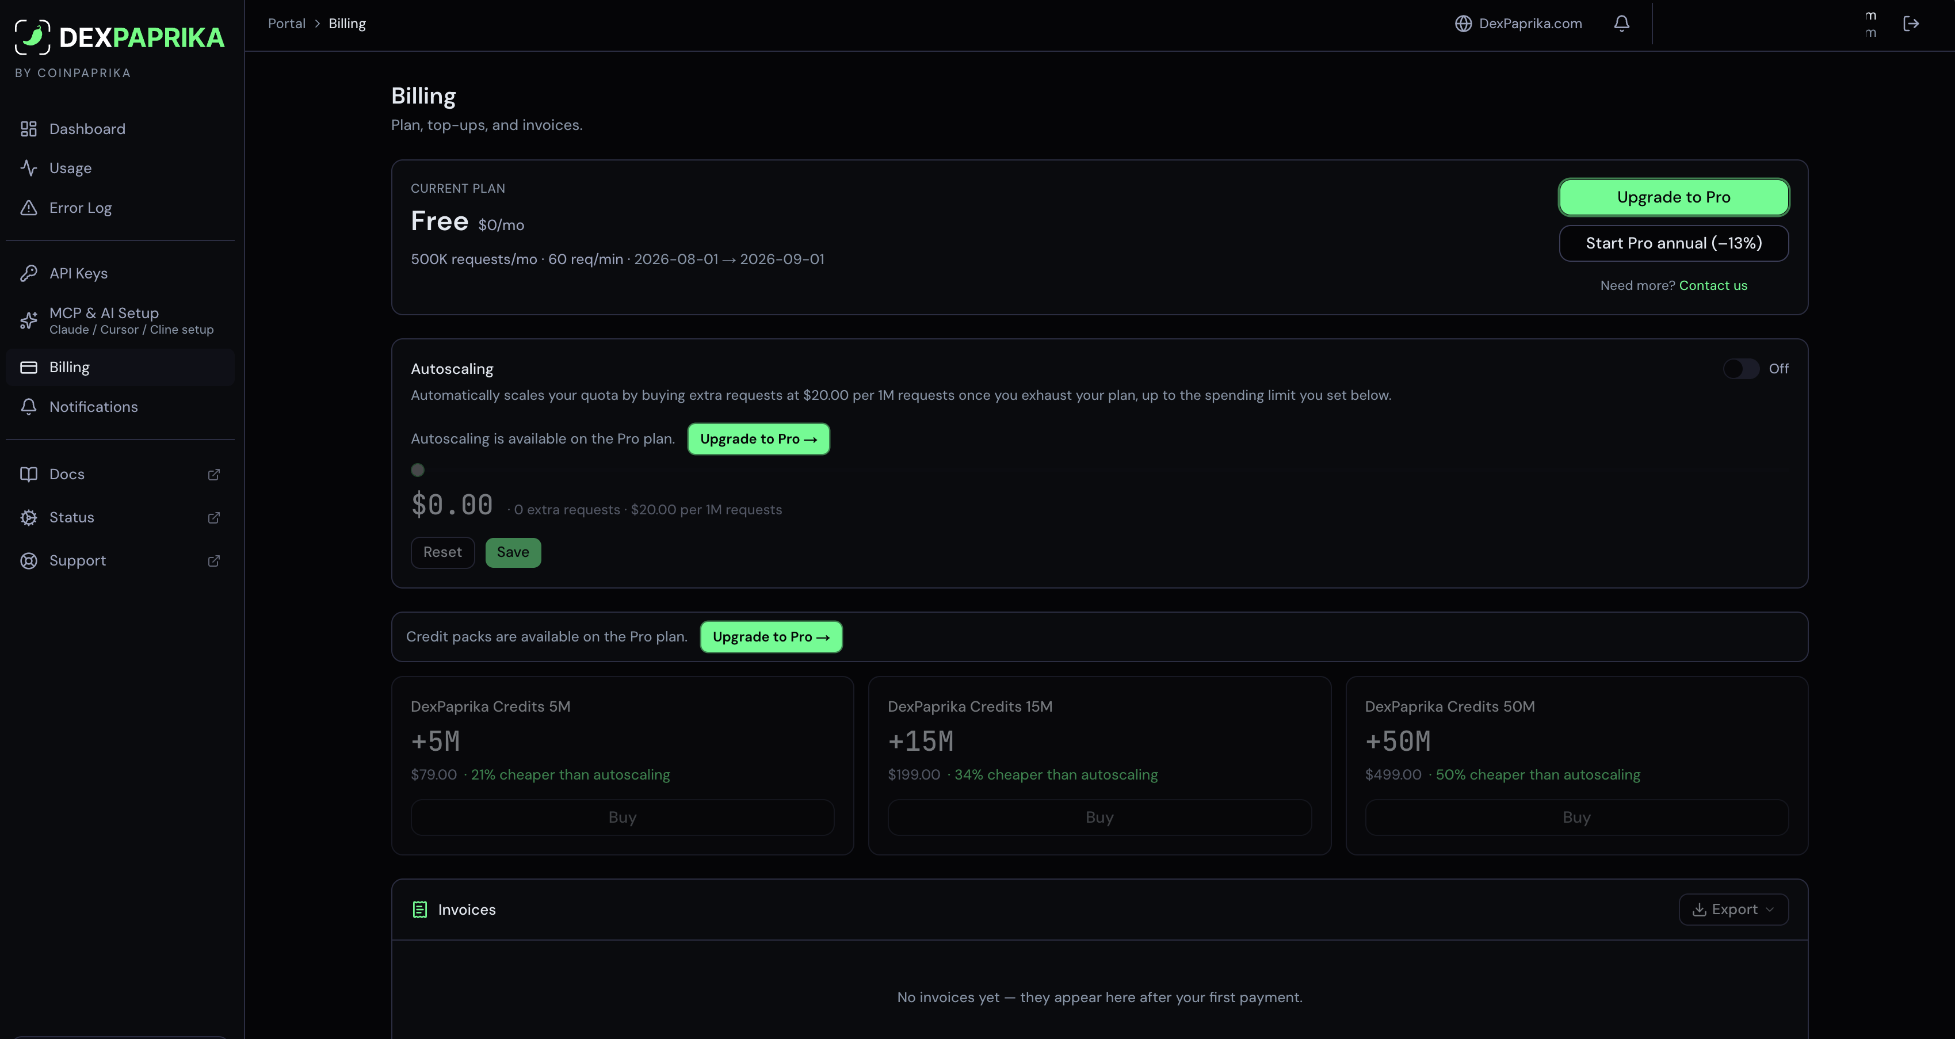Click the "CURRENT PLAN" label

(457, 188)
